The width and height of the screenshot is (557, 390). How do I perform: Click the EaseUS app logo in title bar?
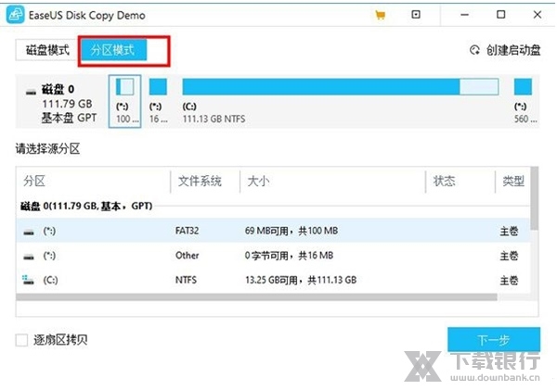(14, 16)
